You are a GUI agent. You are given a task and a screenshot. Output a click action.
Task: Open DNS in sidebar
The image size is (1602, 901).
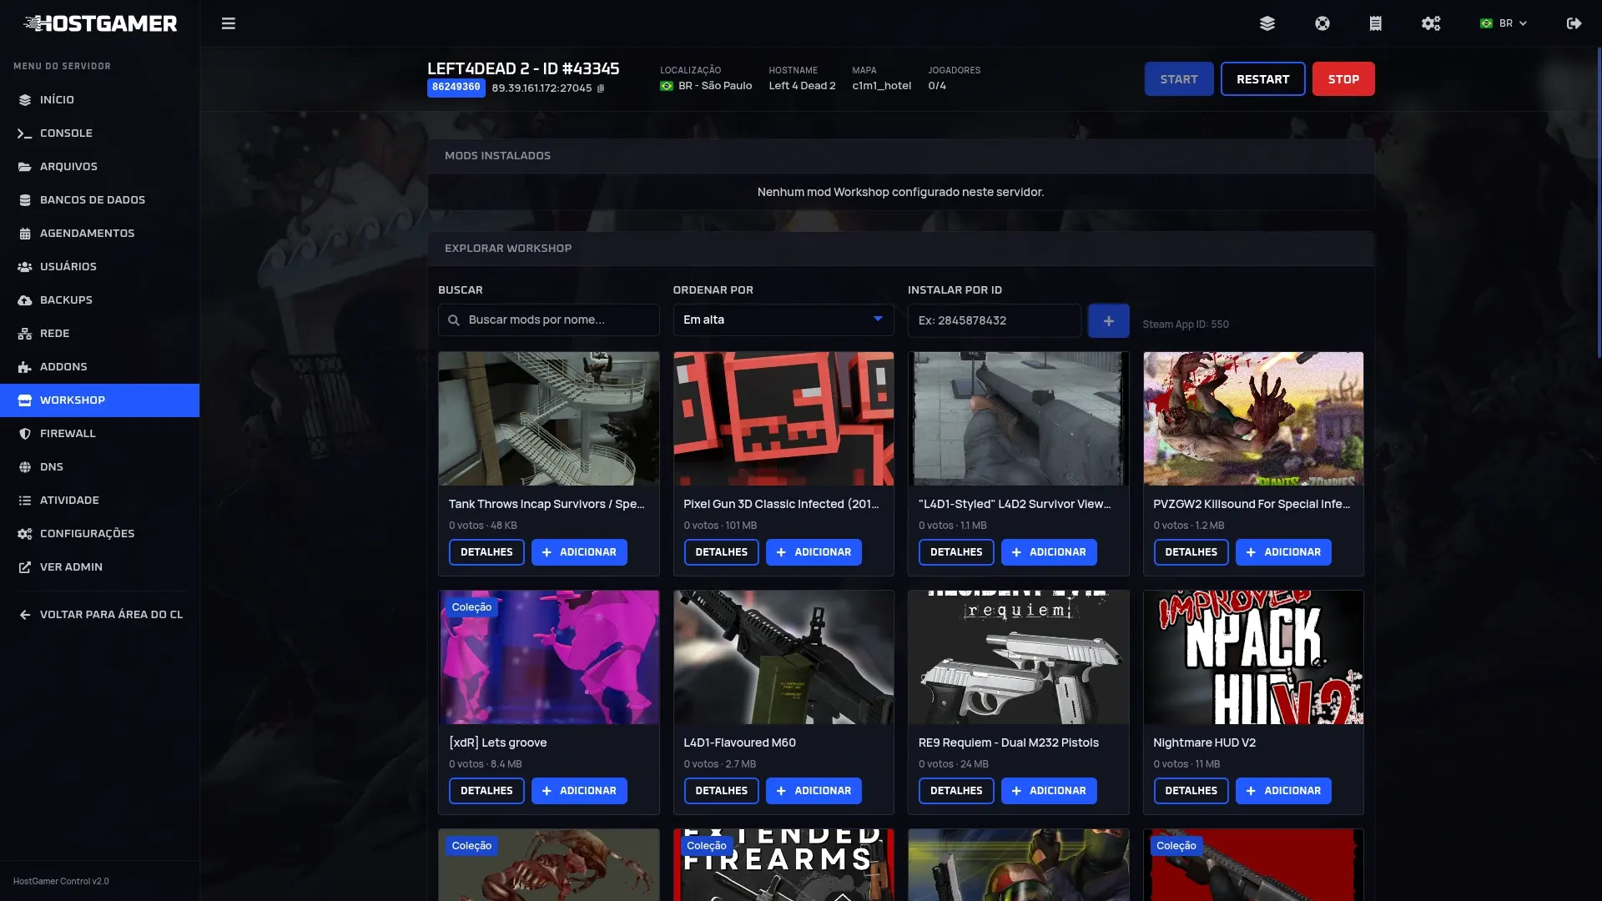pos(100,467)
